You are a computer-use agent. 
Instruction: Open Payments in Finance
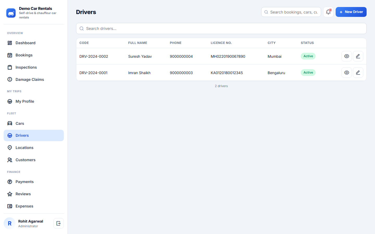pos(34,182)
